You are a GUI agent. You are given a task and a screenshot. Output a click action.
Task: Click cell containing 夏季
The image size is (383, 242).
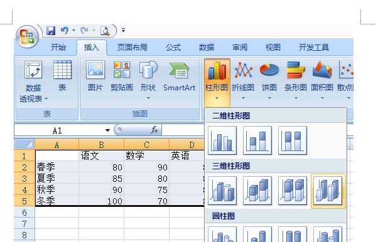(x=57, y=178)
